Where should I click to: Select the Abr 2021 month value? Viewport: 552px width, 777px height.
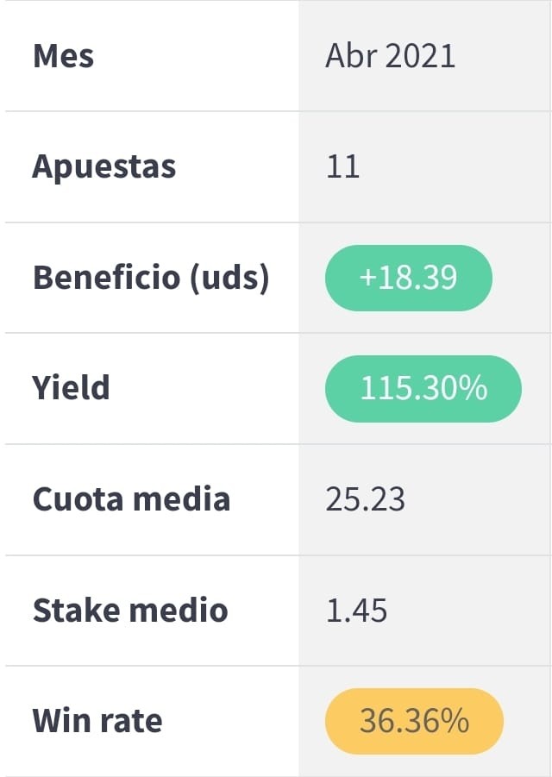pos(390,56)
